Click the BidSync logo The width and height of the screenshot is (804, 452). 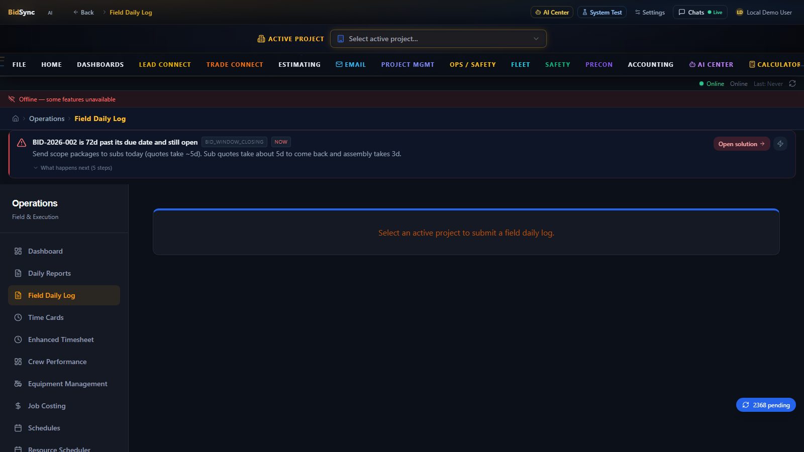pos(22,12)
